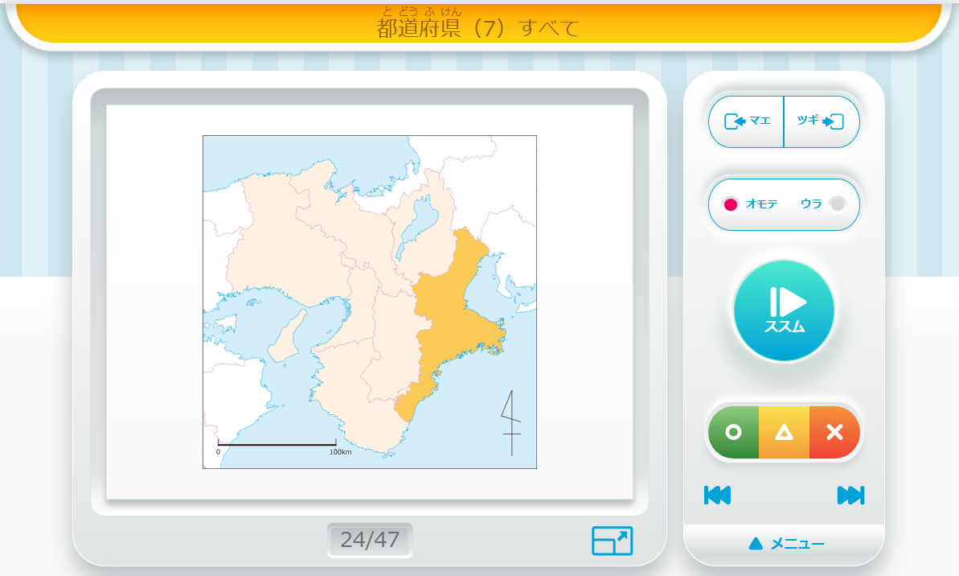Select the オモテ front side option
The image size is (959, 576).
click(751, 204)
